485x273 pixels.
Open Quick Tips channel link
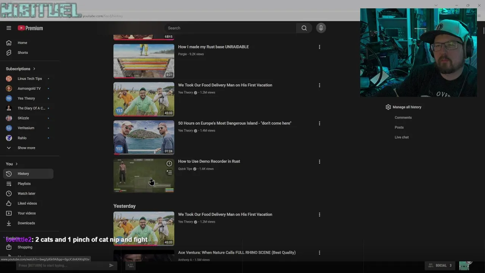(185, 169)
